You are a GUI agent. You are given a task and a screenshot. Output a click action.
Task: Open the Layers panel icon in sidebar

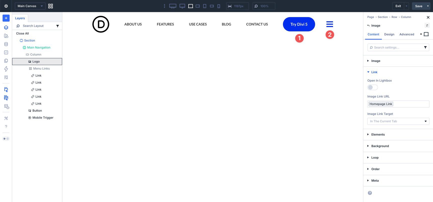click(x=6, y=28)
